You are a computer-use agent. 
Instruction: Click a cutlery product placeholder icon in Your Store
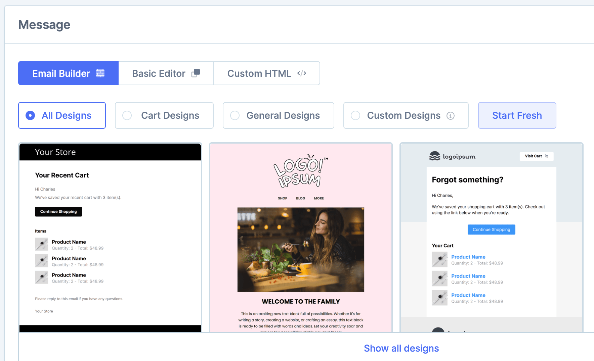point(41,244)
